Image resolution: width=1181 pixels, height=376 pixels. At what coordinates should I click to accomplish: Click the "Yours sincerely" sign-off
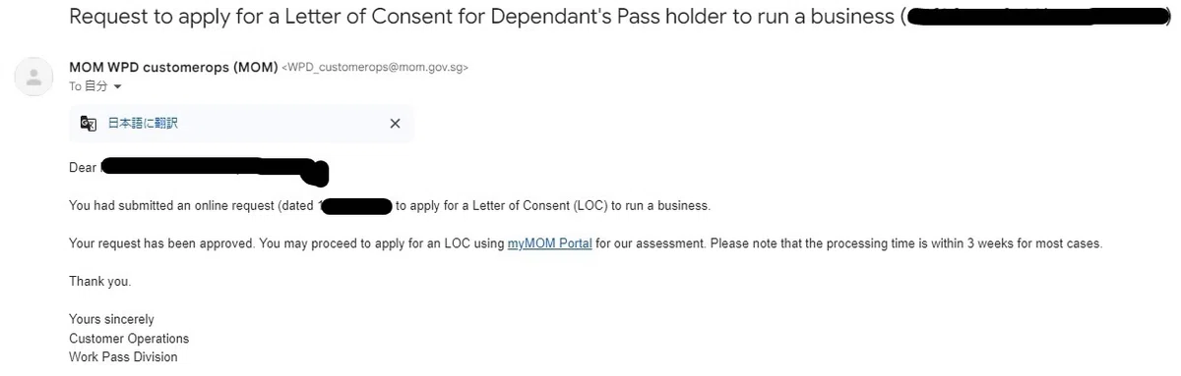point(111,319)
